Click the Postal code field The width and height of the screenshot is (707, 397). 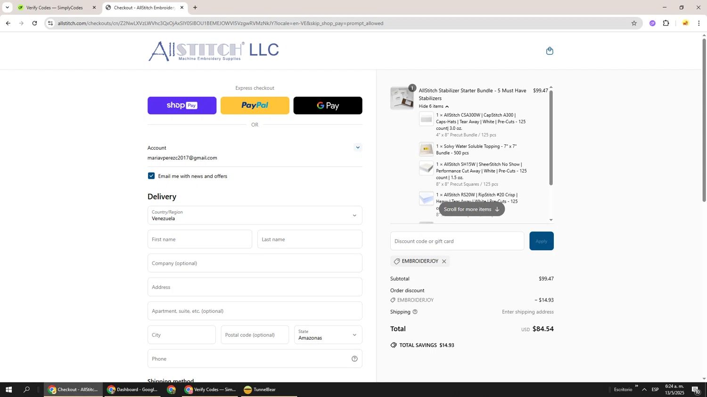point(255,335)
